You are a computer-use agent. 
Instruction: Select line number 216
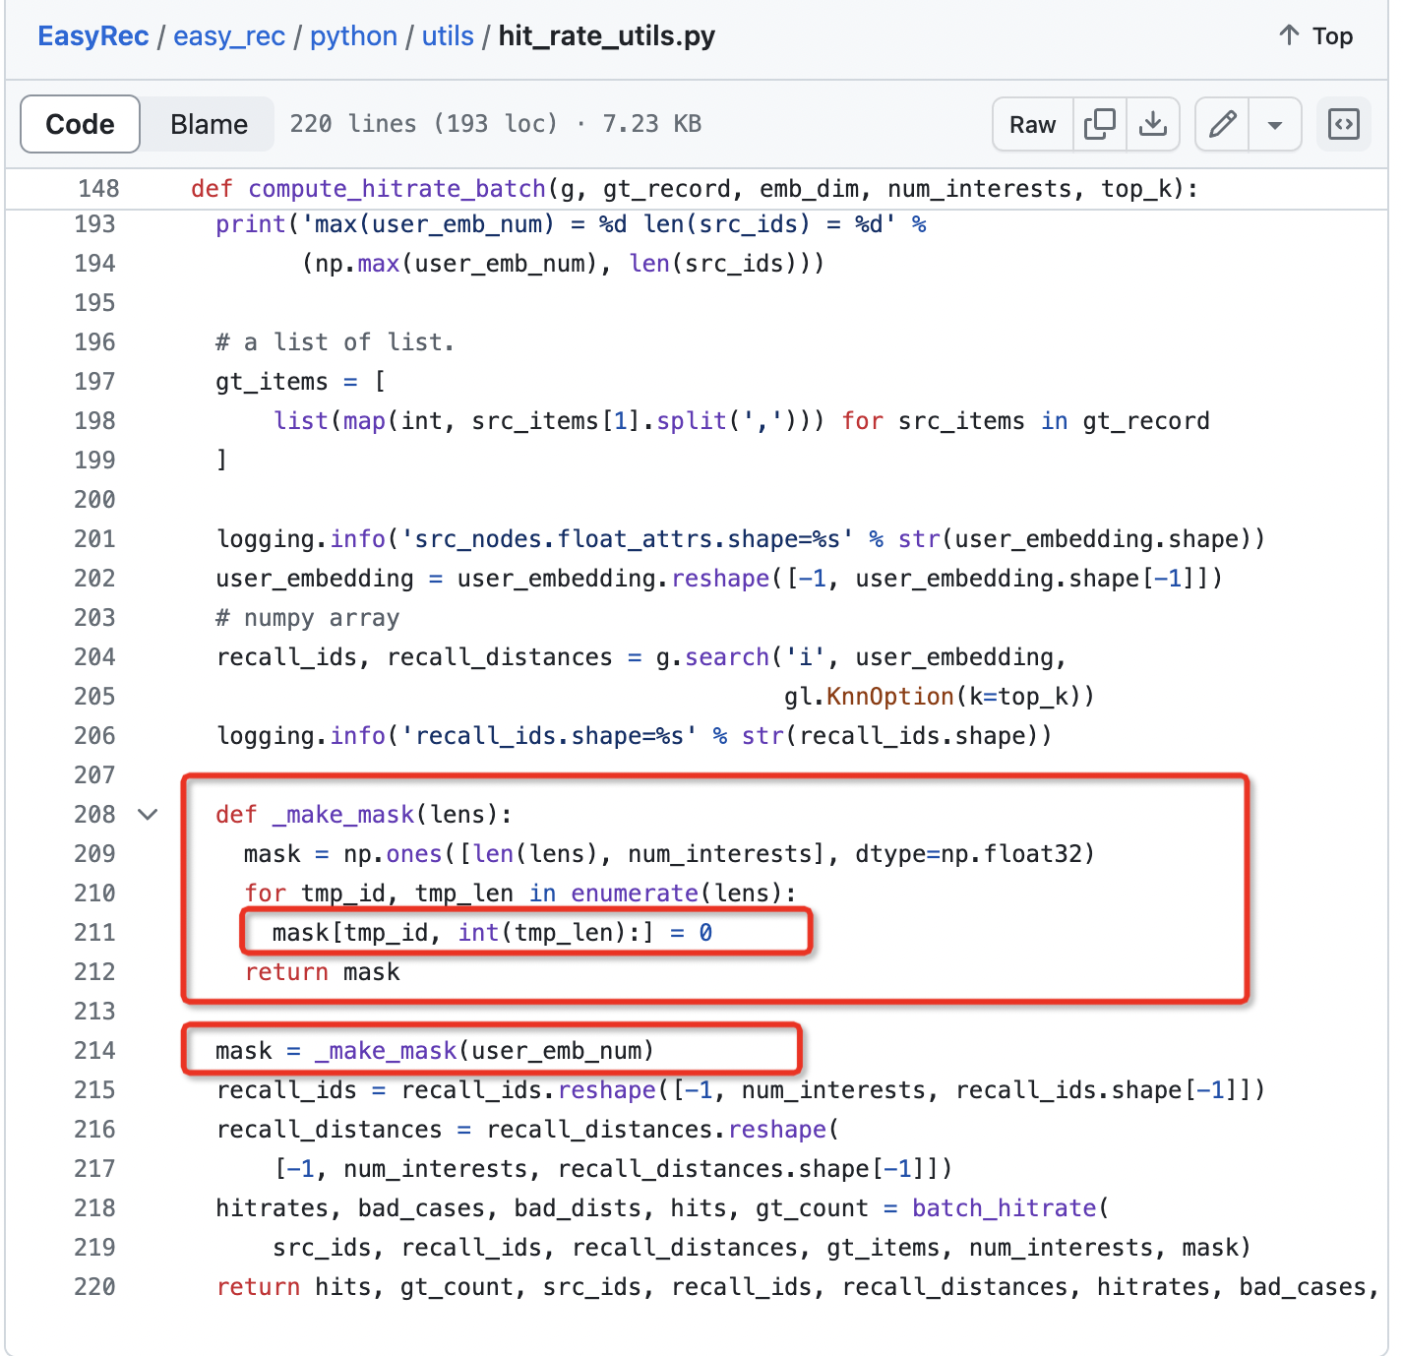pyautogui.click(x=95, y=1130)
